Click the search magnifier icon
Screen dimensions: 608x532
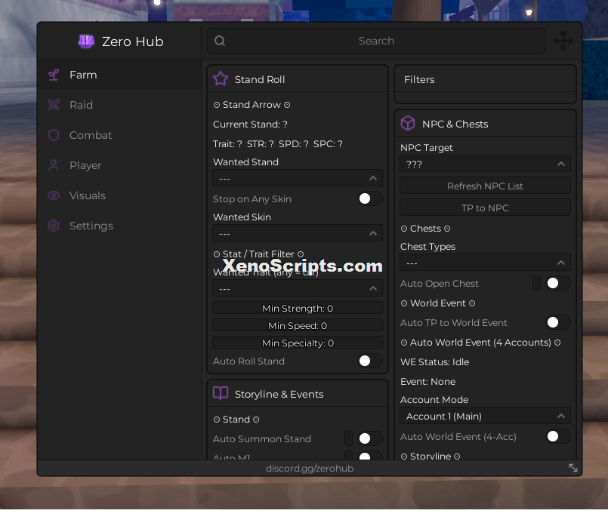tap(220, 41)
